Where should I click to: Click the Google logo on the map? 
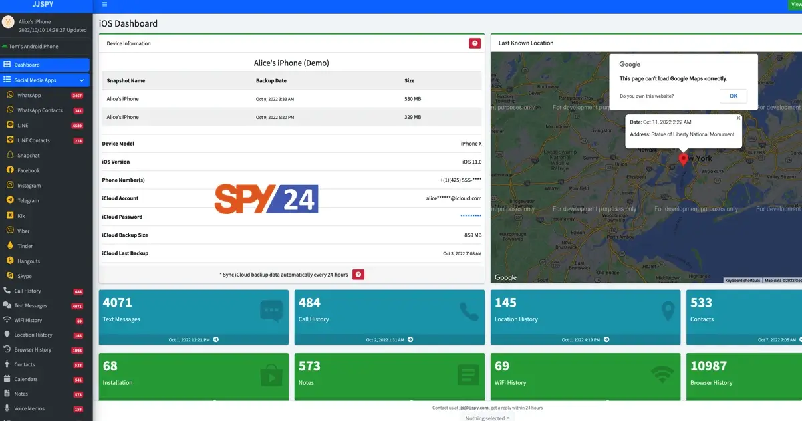[506, 277]
